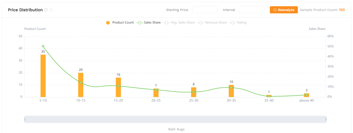Screen dimensions: 353x133
Task: Click the bar value label 35
Action: (x=43, y=52)
